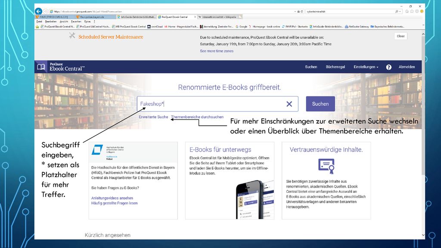This screenshot has height=248, width=441.
Task: Click the Anleitungsvideos ansehen link
Action: 112,198
